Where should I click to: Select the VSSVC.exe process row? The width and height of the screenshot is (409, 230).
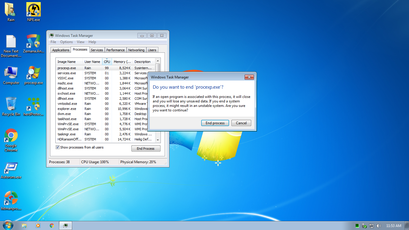coord(106,78)
